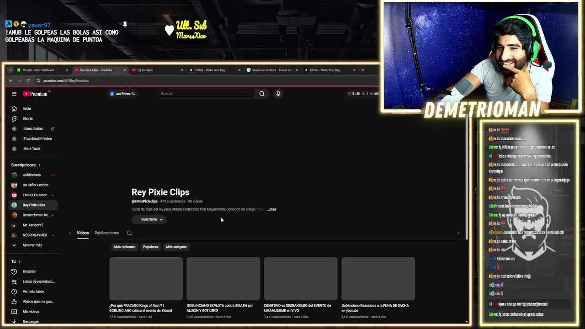
Task: Expand the Suscripciones section header
Action: pos(26,165)
